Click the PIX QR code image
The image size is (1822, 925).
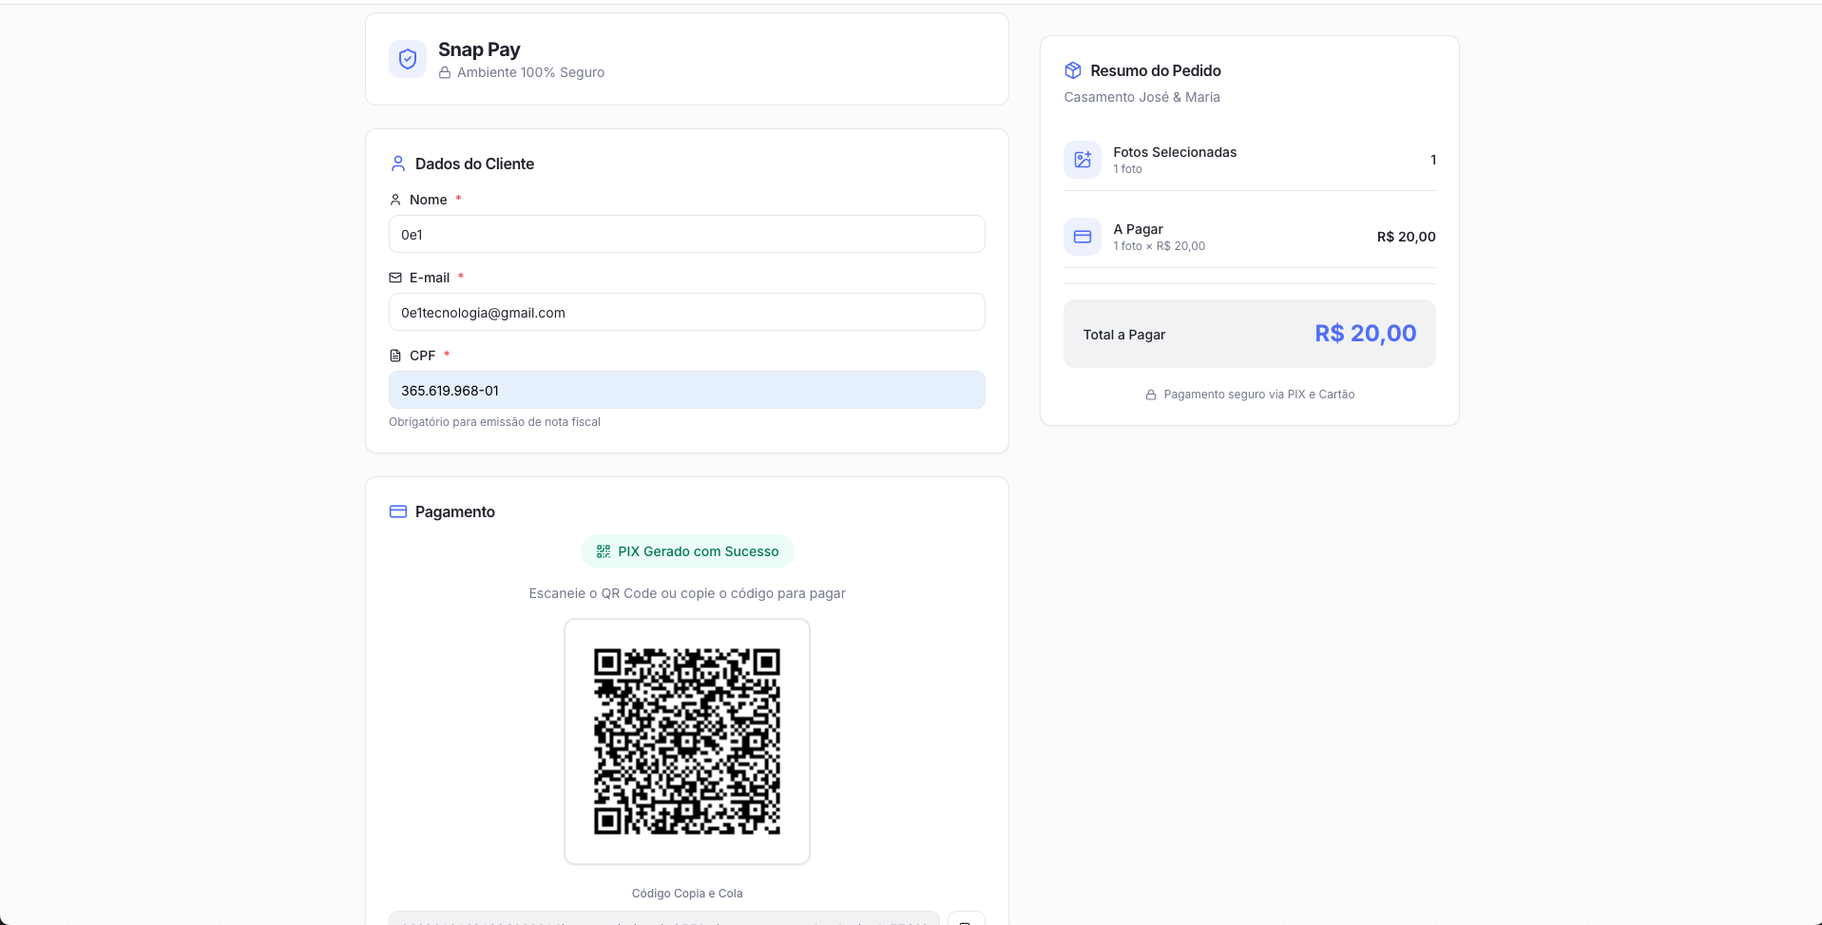(x=687, y=742)
